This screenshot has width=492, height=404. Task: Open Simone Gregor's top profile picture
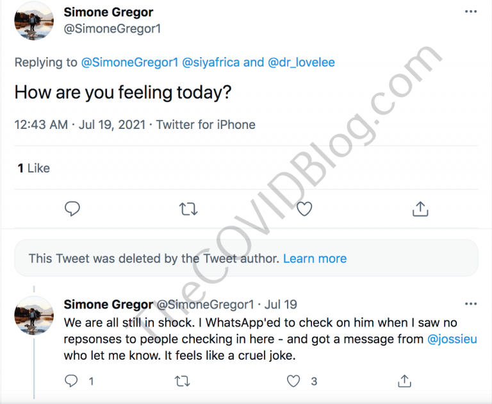click(x=34, y=21)
